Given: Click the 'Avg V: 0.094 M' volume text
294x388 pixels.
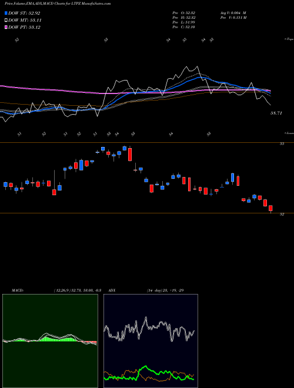Looking at the screenshot, I should 233,13.
